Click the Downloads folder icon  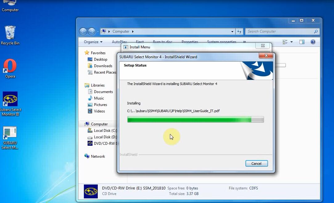pos(90,66)
